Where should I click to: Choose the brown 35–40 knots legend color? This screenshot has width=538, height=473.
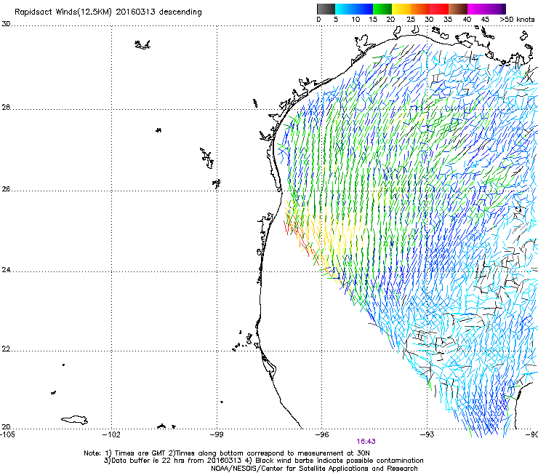459,9
